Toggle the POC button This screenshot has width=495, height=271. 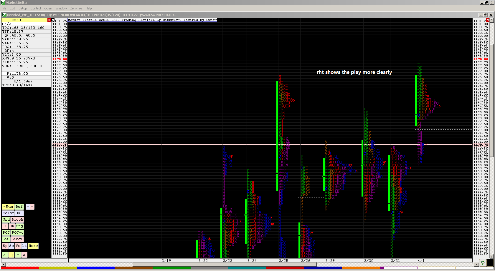click(x=6, y=233)
